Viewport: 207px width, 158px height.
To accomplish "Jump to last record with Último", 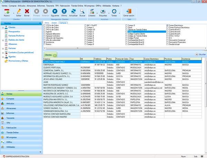I will pos(64,12).
